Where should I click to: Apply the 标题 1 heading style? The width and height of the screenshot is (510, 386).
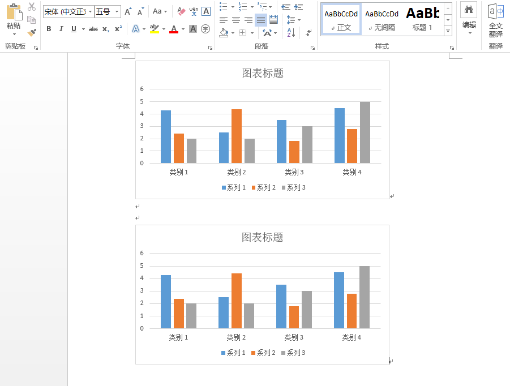click(x=422, y=19)
